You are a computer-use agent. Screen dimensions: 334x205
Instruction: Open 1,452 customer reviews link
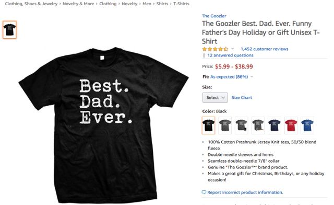[265, 49]
